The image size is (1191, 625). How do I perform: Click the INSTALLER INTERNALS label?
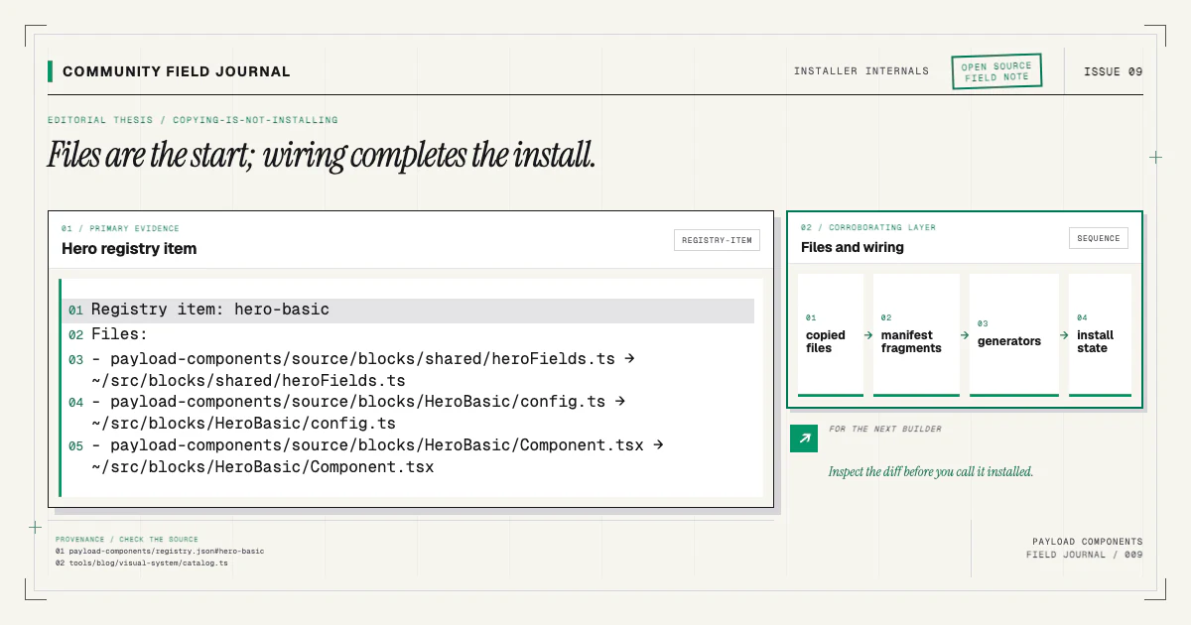(861, 71)
